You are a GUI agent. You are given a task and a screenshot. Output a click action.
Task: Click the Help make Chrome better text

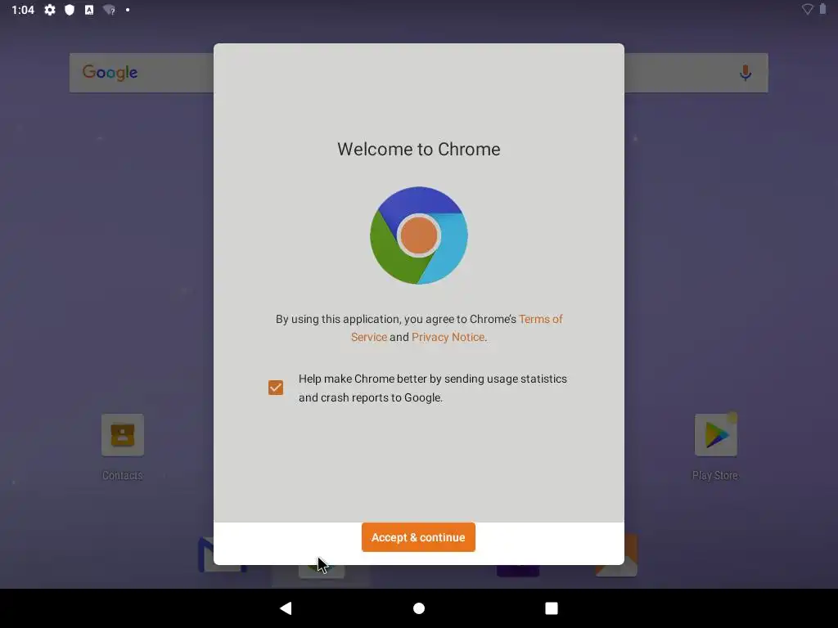click(433, 388)
